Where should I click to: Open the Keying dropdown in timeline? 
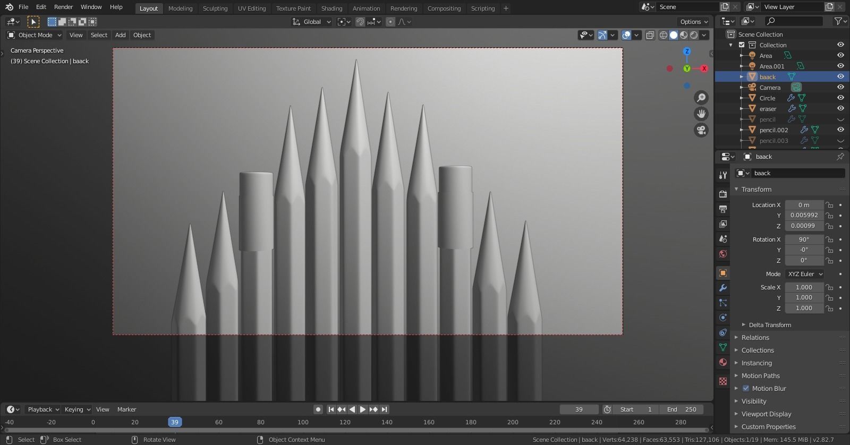77,409
